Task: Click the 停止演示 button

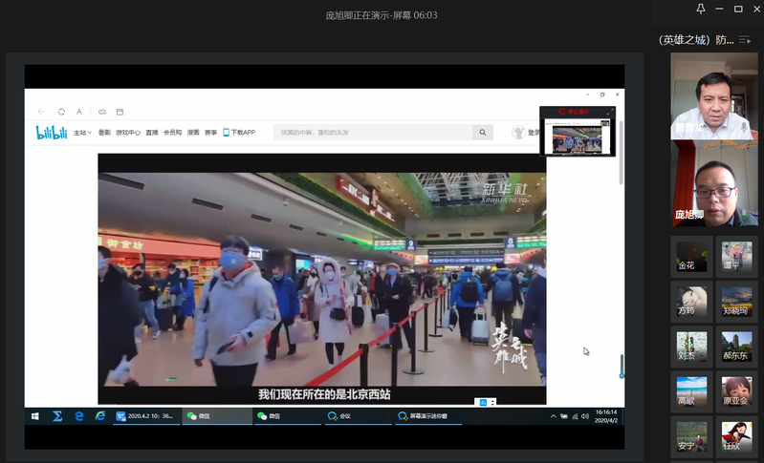Action: coord(575,112)
